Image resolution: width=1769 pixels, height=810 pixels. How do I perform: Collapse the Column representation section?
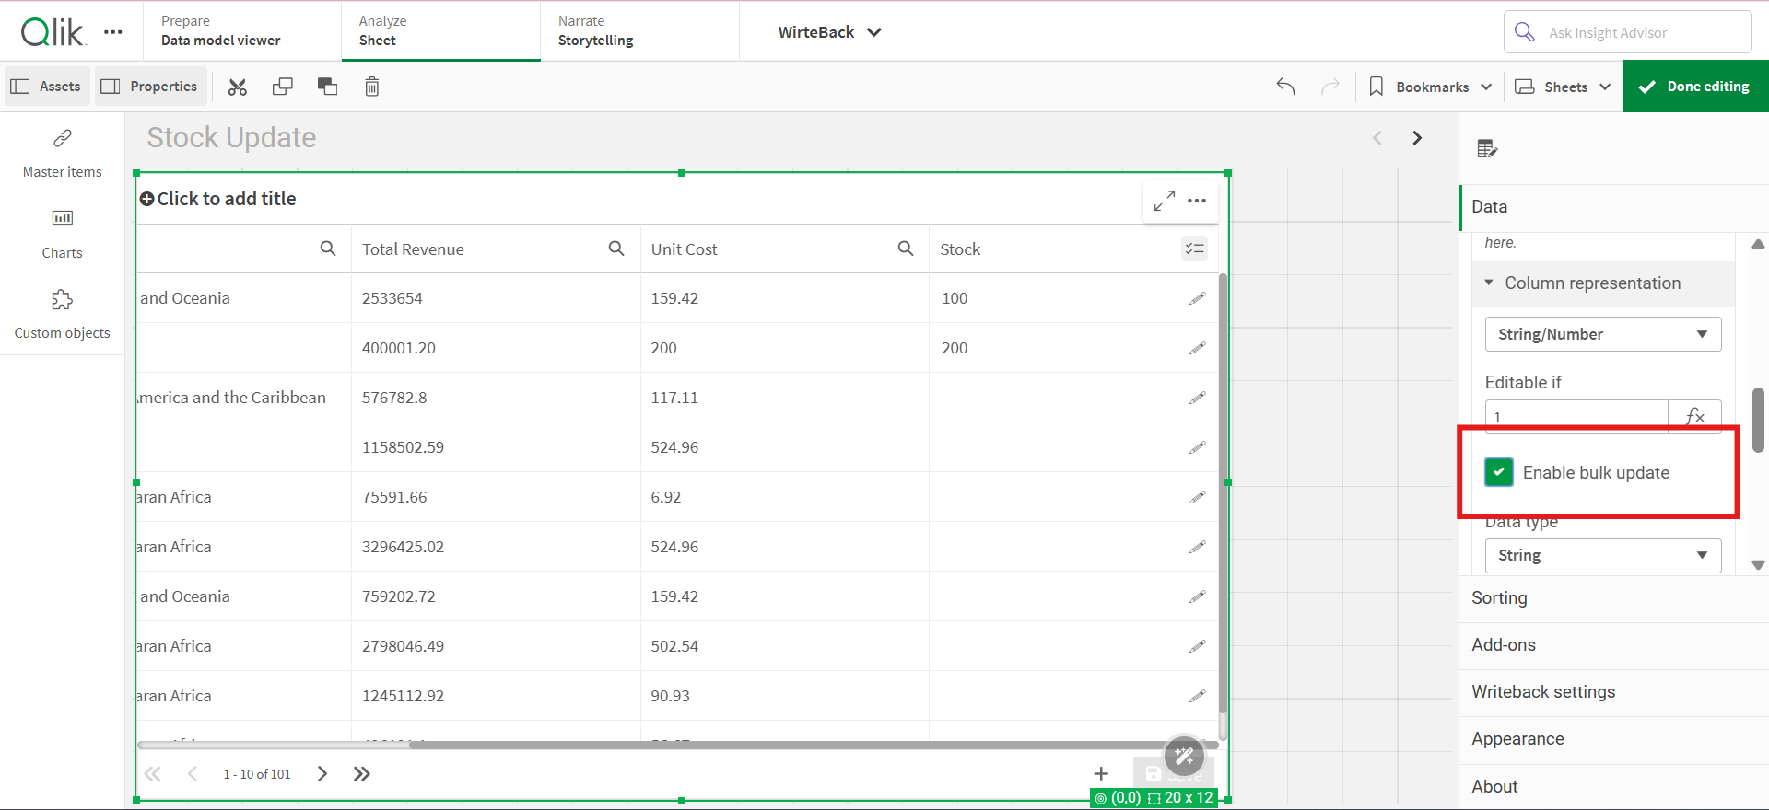tap(1489, 283)
